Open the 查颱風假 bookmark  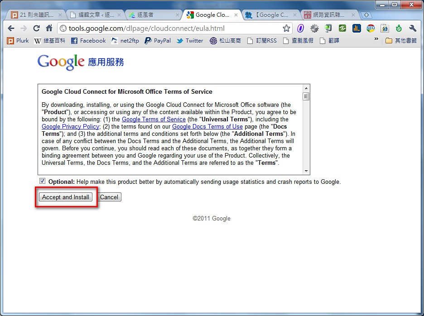pos(298,41)
